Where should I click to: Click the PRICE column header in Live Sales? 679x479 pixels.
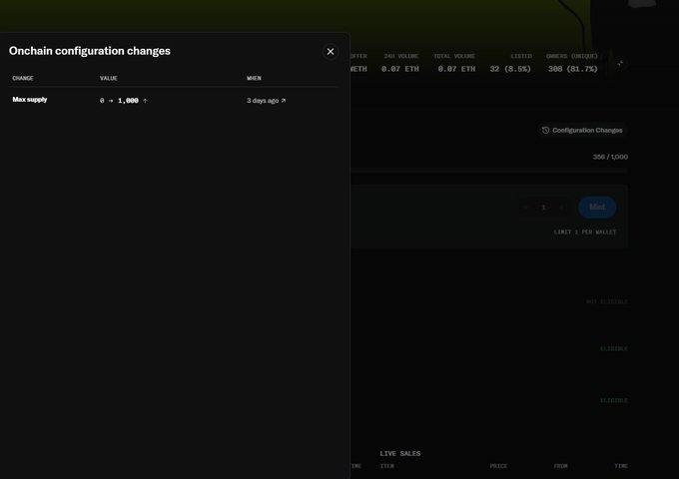click(498, 466)
